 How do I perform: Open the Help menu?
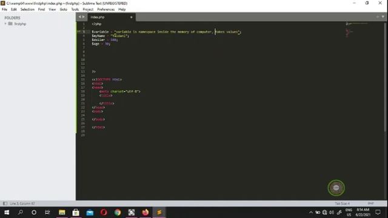pos(122,10)
